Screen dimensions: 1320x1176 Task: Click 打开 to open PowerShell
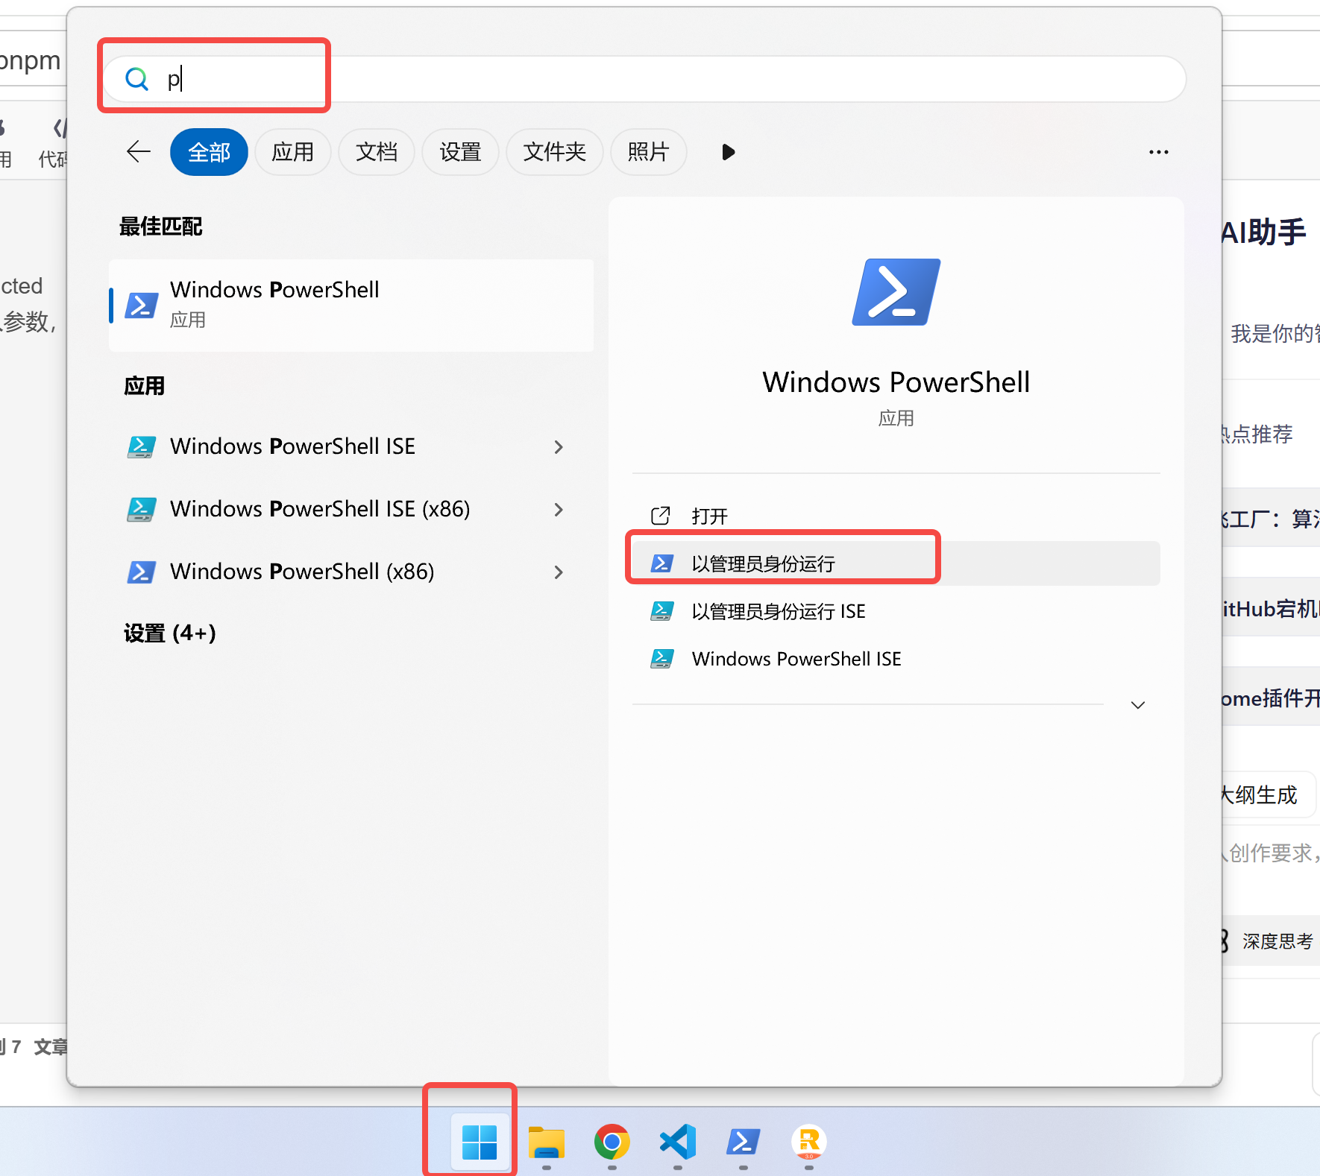tap(896, 516)
